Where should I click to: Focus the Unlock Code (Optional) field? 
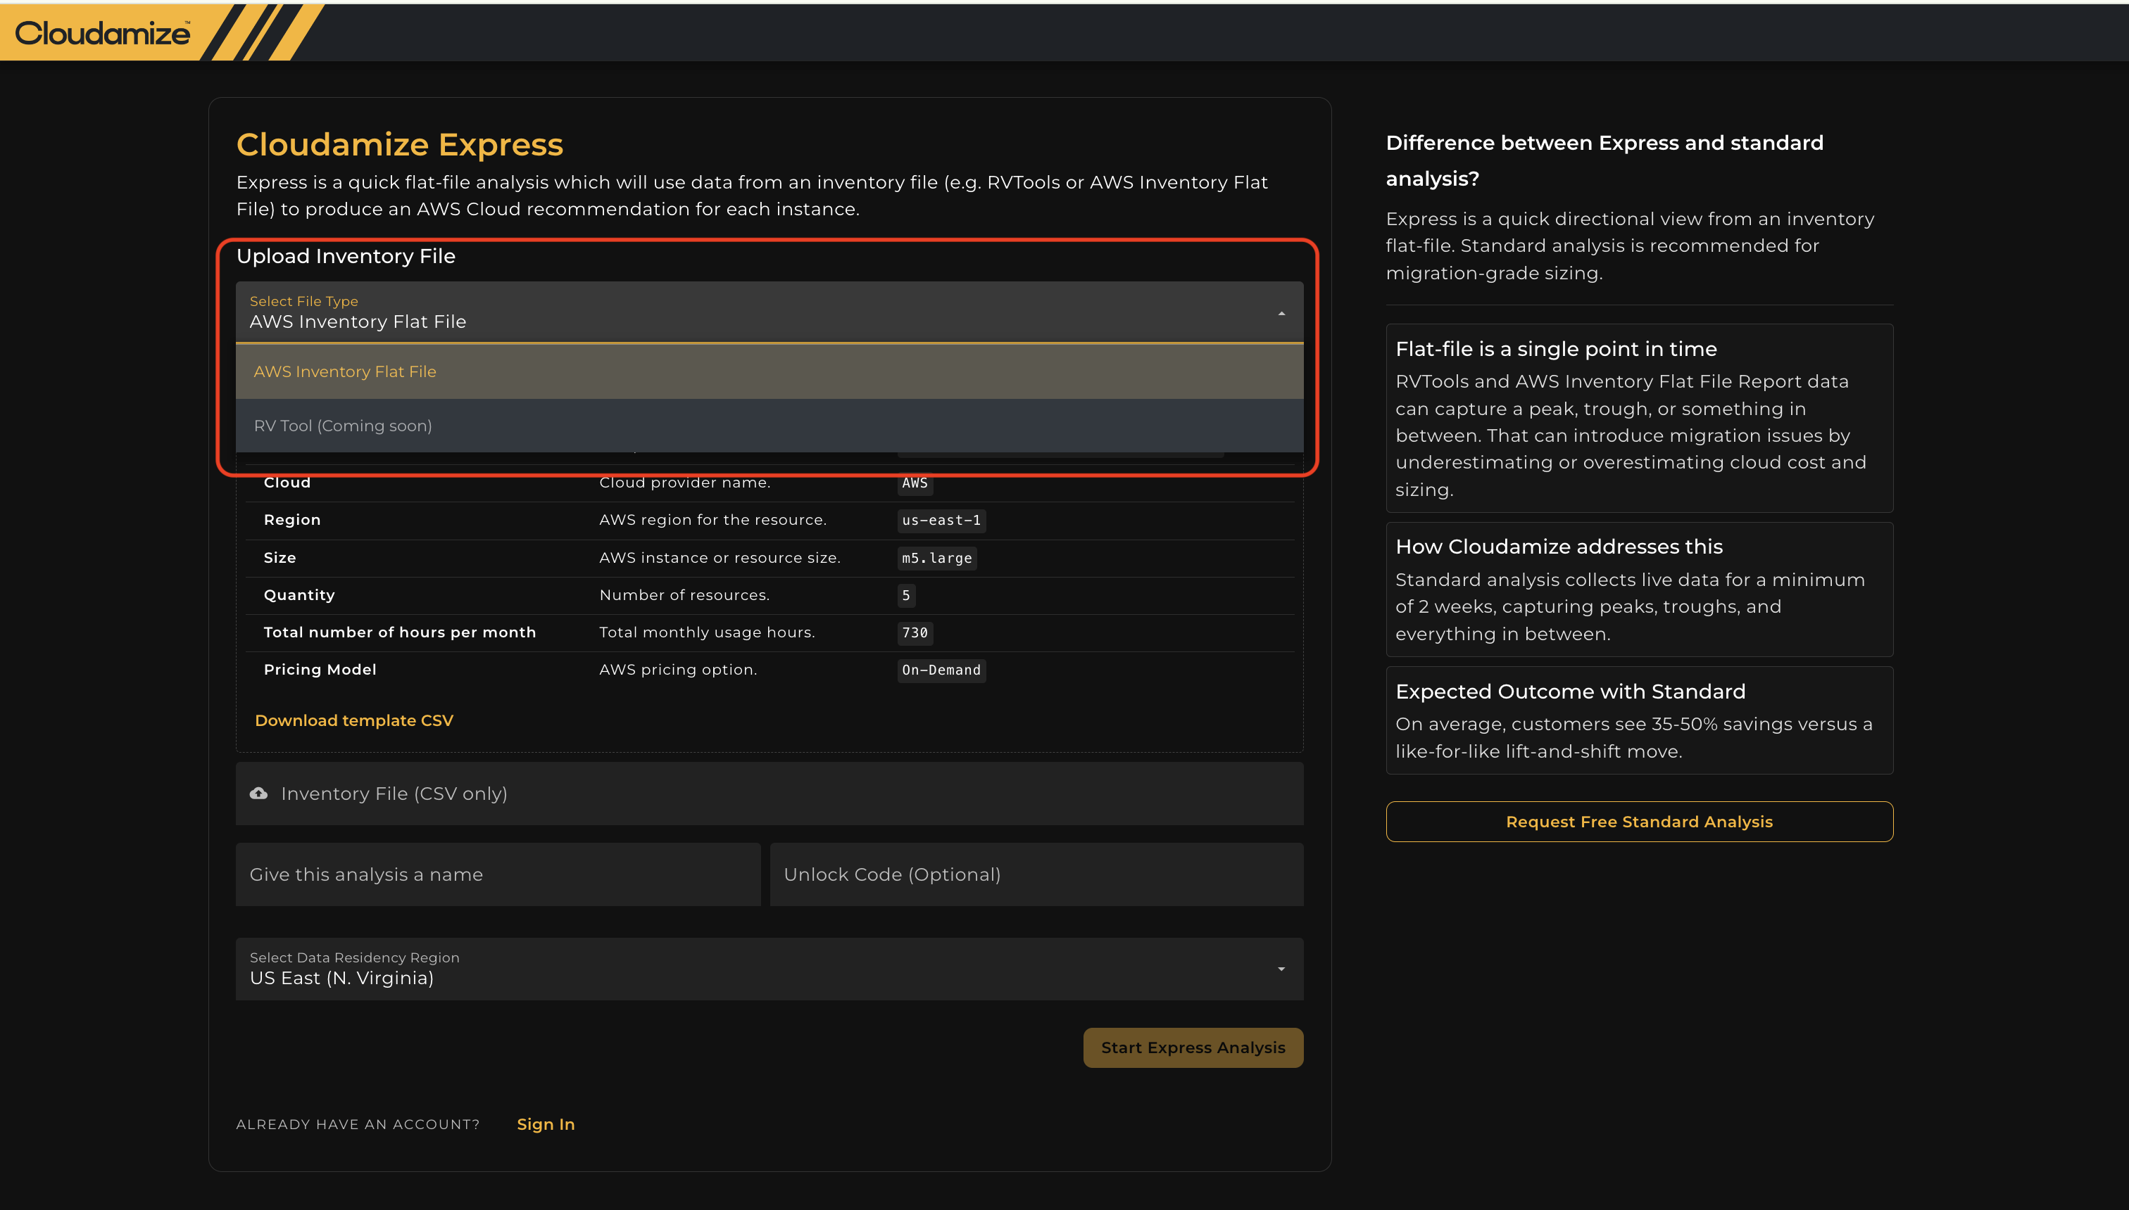coord(1036,874)
